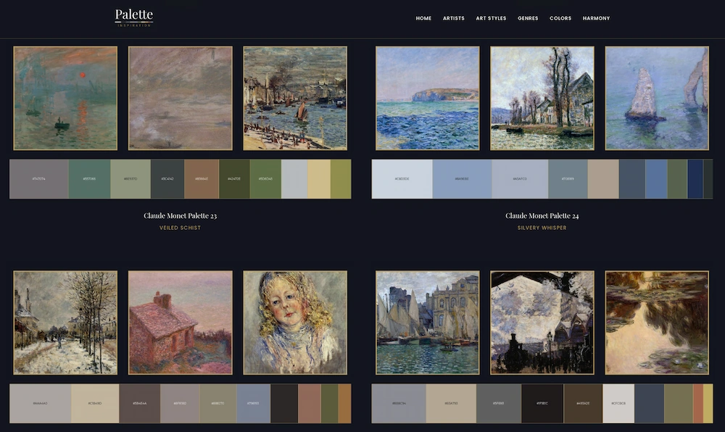Viewport: 725px width, 432px height.
Task: Select the navy blue swatch in Palette 24
Action: [695, 179]
